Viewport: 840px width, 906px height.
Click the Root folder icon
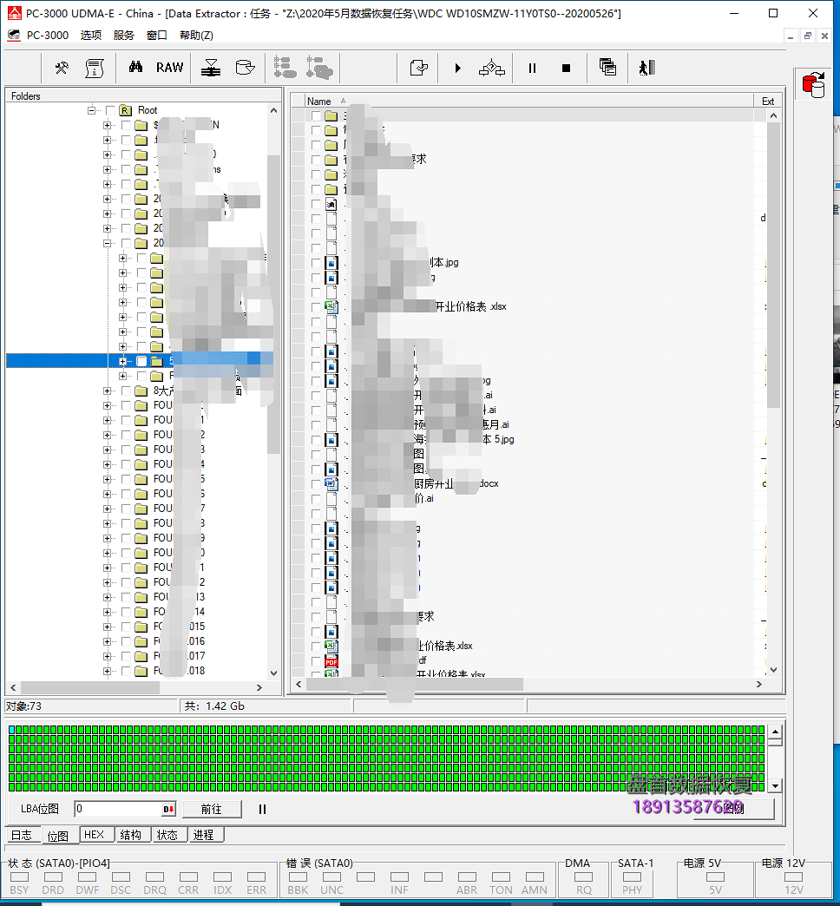click(x=125, y=110)
